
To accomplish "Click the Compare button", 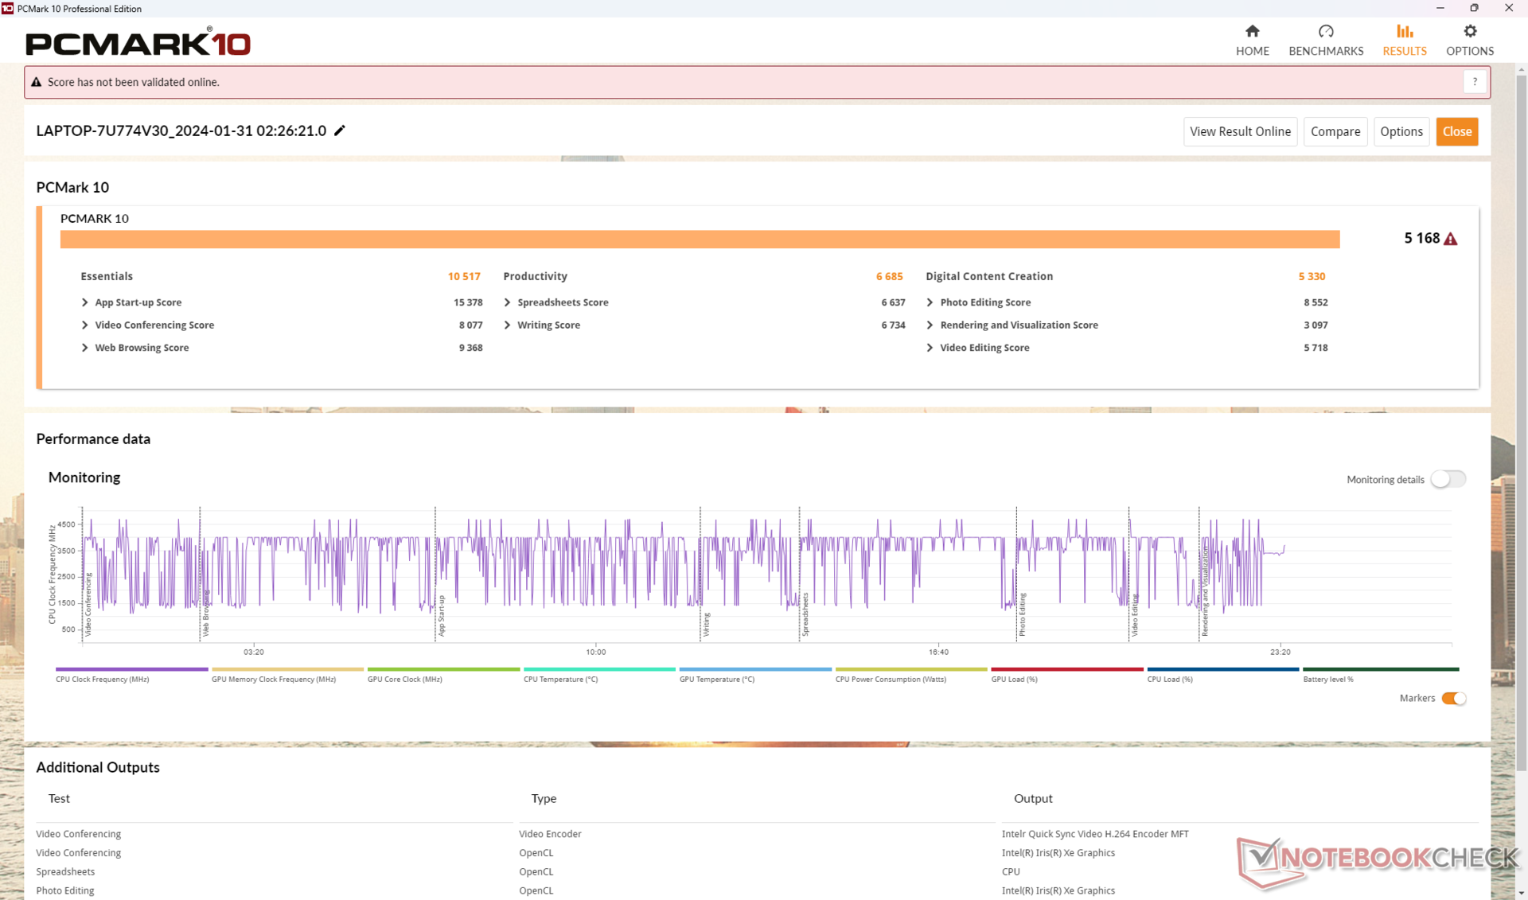I will [x=1335, y=131].
